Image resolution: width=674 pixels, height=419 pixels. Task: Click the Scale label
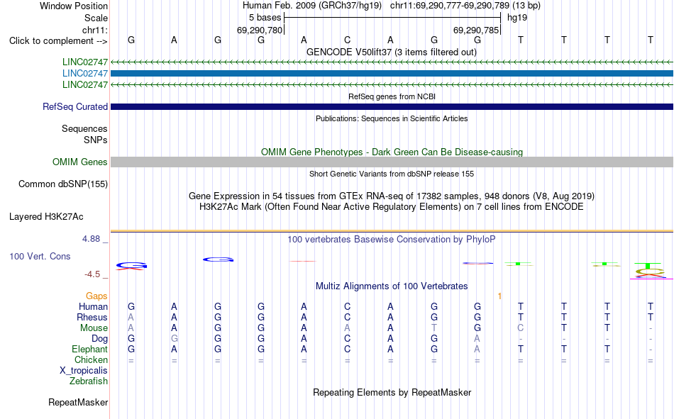pyautogui.click(x=96, y=18)
